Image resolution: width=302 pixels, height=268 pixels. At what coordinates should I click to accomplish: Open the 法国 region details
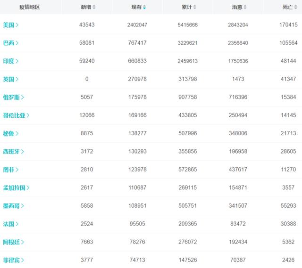(10, 224)
